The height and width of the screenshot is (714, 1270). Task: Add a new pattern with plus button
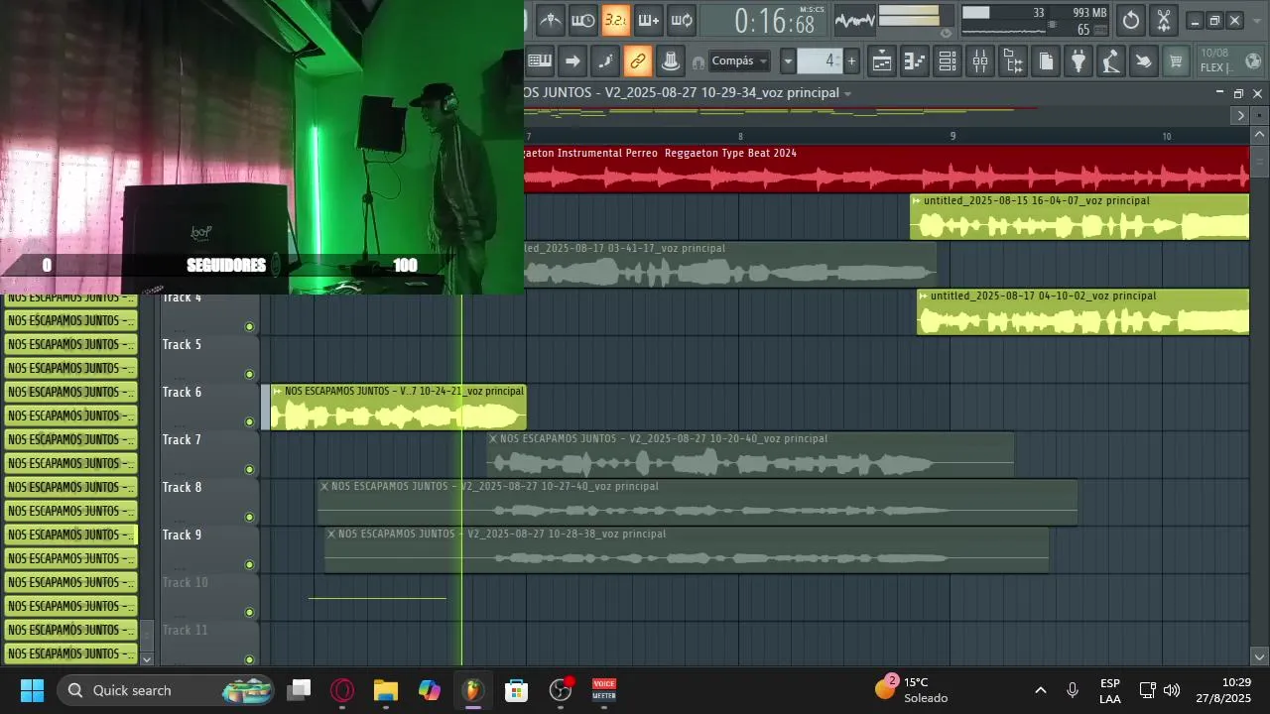point(851,61)
